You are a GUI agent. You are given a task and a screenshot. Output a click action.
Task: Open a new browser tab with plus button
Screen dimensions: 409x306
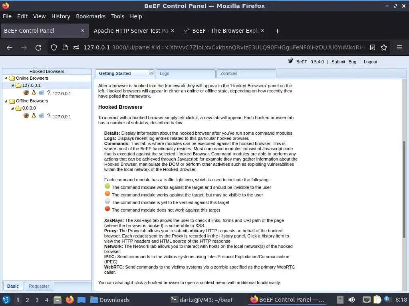pos(277,31)
